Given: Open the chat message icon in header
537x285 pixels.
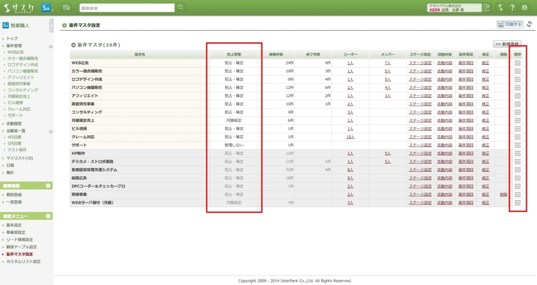Looking at the screenshot, I should pyautogui.click(x=67, y=8).
